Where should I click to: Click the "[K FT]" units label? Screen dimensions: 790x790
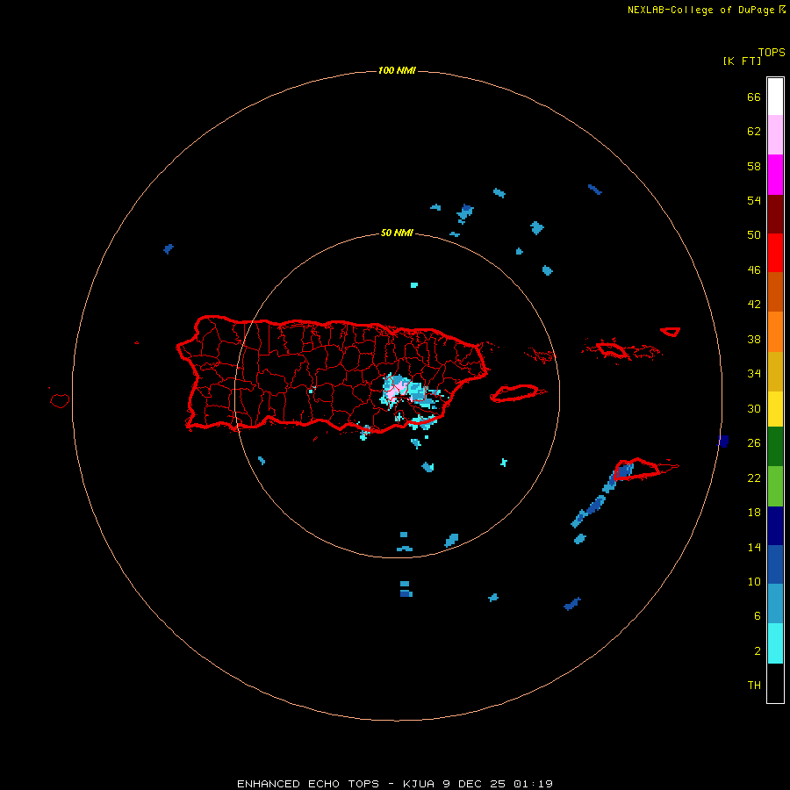(742, 61)
